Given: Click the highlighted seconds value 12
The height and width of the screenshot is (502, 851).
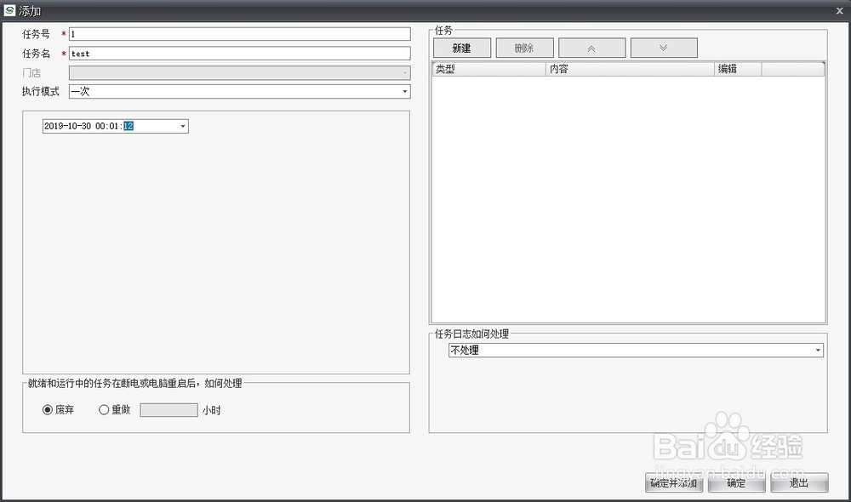Looking at the screenshot, I should (x=129, y=126).
